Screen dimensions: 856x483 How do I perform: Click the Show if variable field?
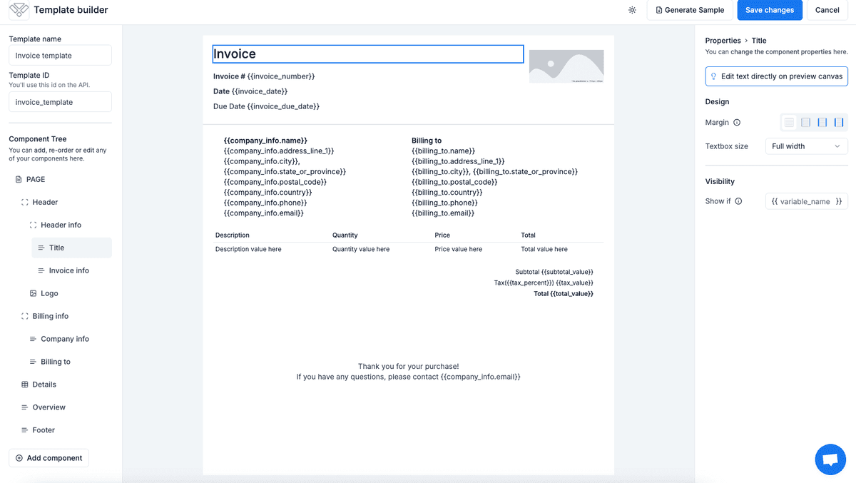tap(806, 200)
